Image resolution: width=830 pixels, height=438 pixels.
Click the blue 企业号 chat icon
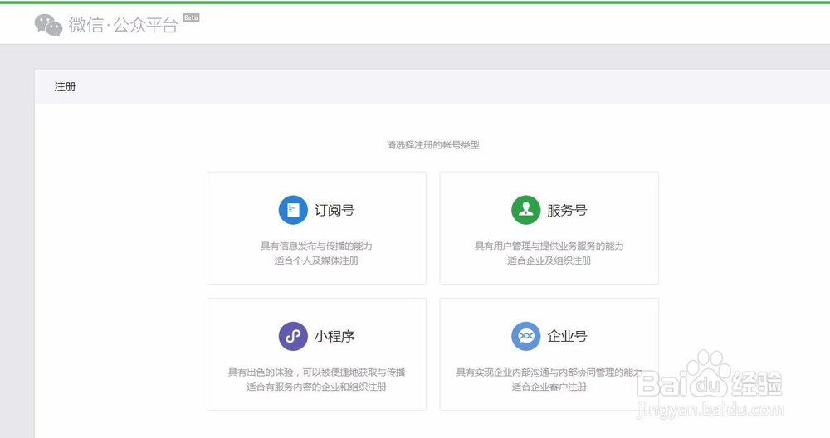click(x=525, y=336)
